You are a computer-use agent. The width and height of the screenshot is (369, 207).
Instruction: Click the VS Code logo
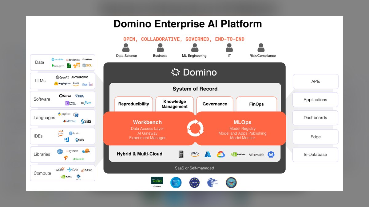pyautogui.click(x=67, y=140)
